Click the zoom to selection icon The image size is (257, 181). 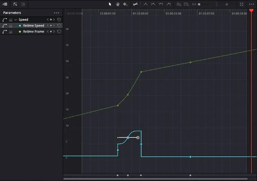[x=186, y=4]
